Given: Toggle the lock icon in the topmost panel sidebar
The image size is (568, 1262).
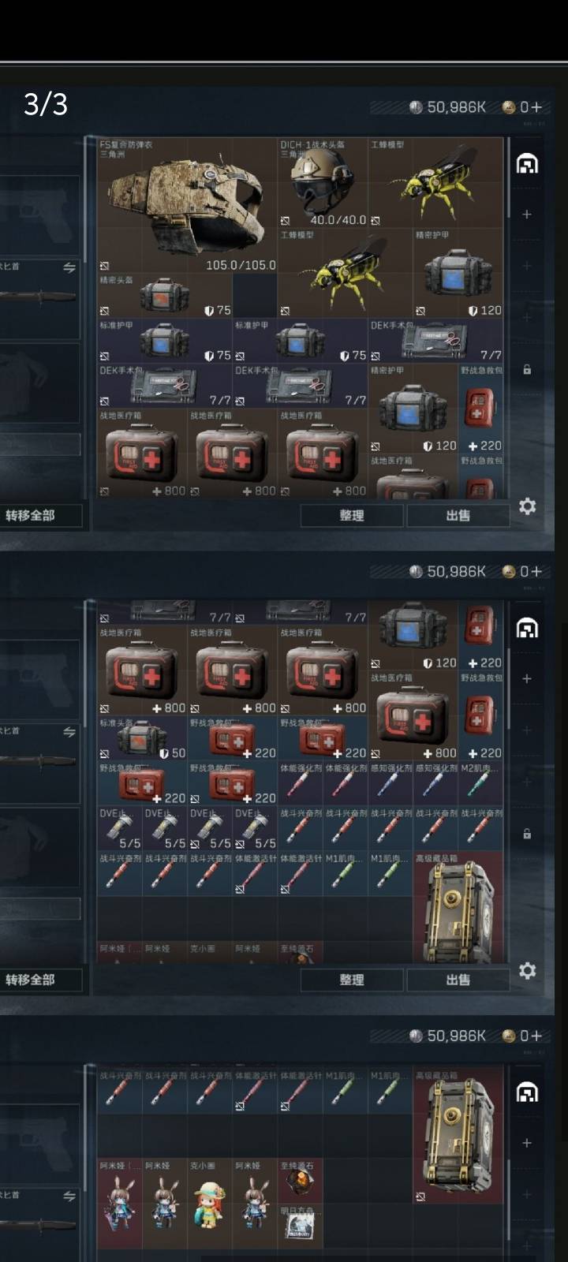Looking at the screenshot, I should coord(527,369).
